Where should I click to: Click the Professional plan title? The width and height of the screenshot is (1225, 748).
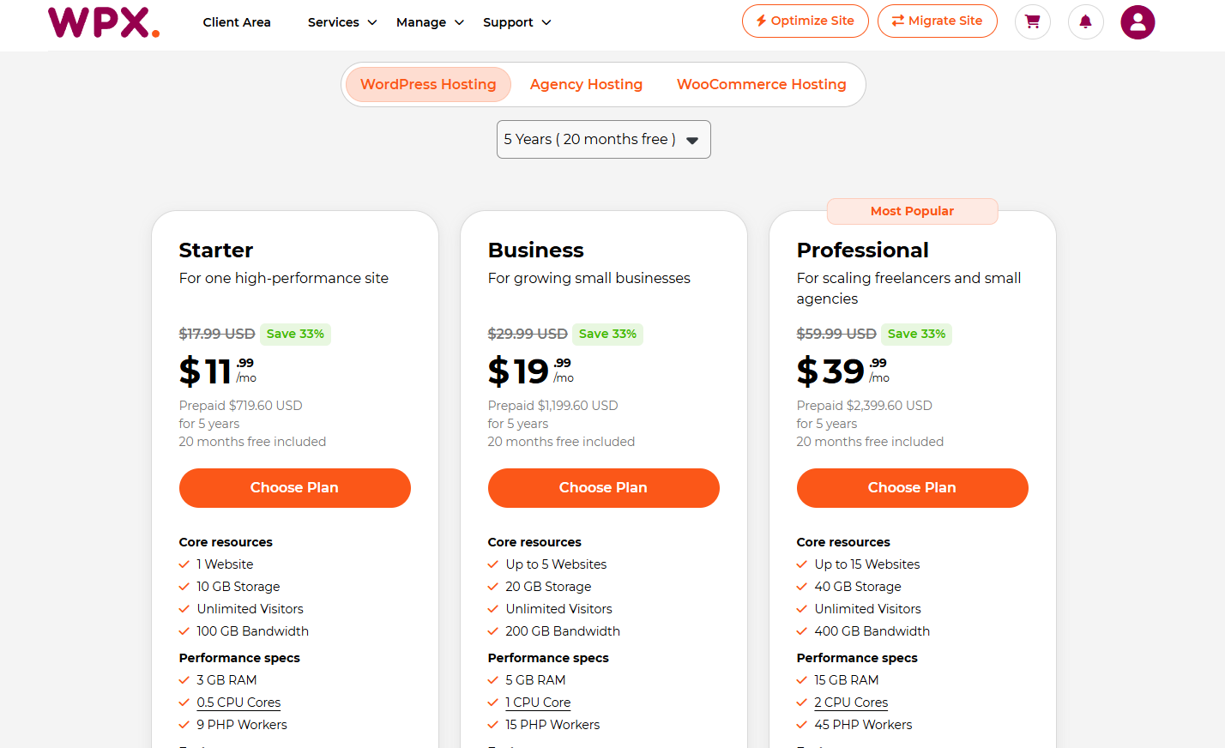tap(863, 250)
